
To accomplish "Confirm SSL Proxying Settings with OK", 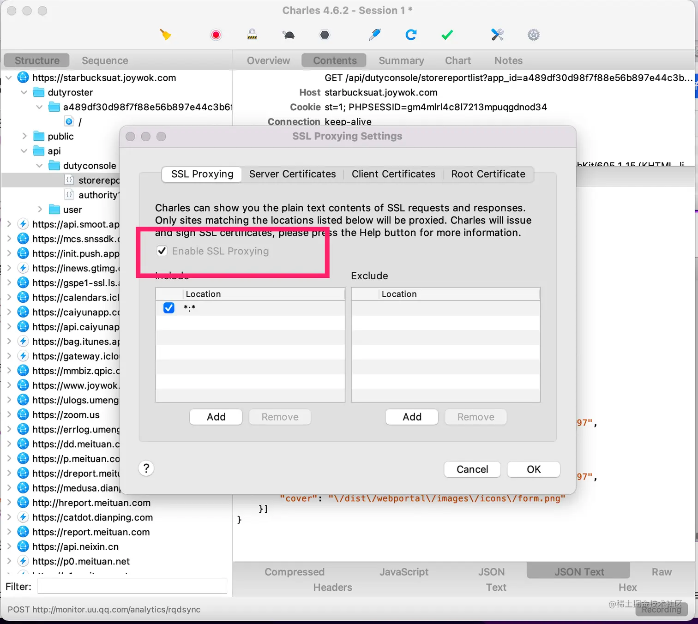I will (x=534, y=469).
